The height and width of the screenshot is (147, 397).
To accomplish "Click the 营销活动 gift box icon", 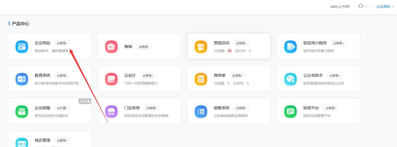I will [x=201, y=47].
